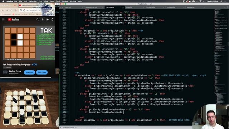Open browser home page
The image size is (229, 129).
[16, 10]
